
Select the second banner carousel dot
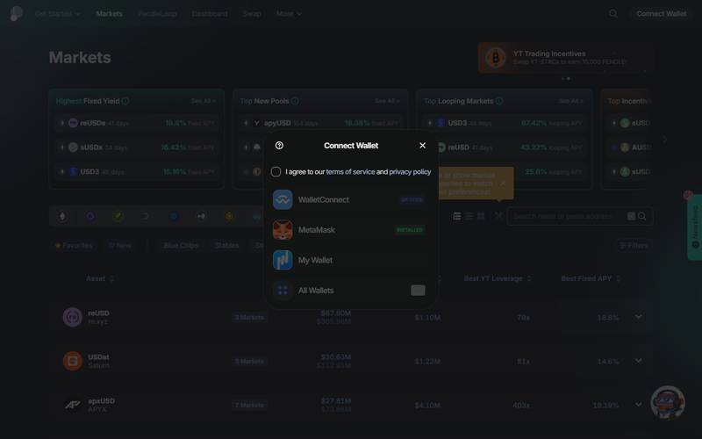coord(569,79)
